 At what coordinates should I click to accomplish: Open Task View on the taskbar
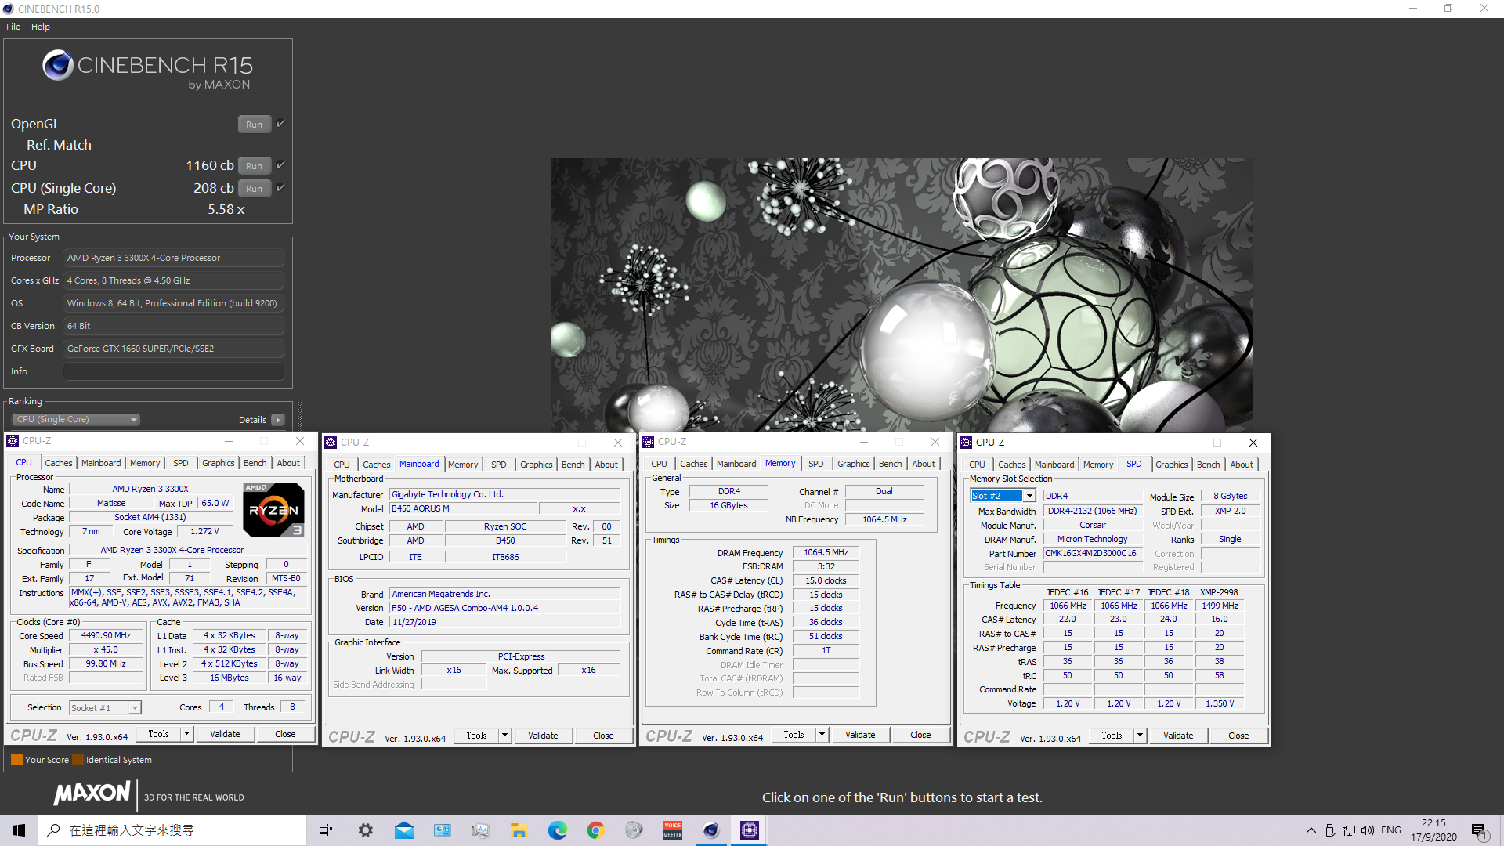click(x=326, y=830)
